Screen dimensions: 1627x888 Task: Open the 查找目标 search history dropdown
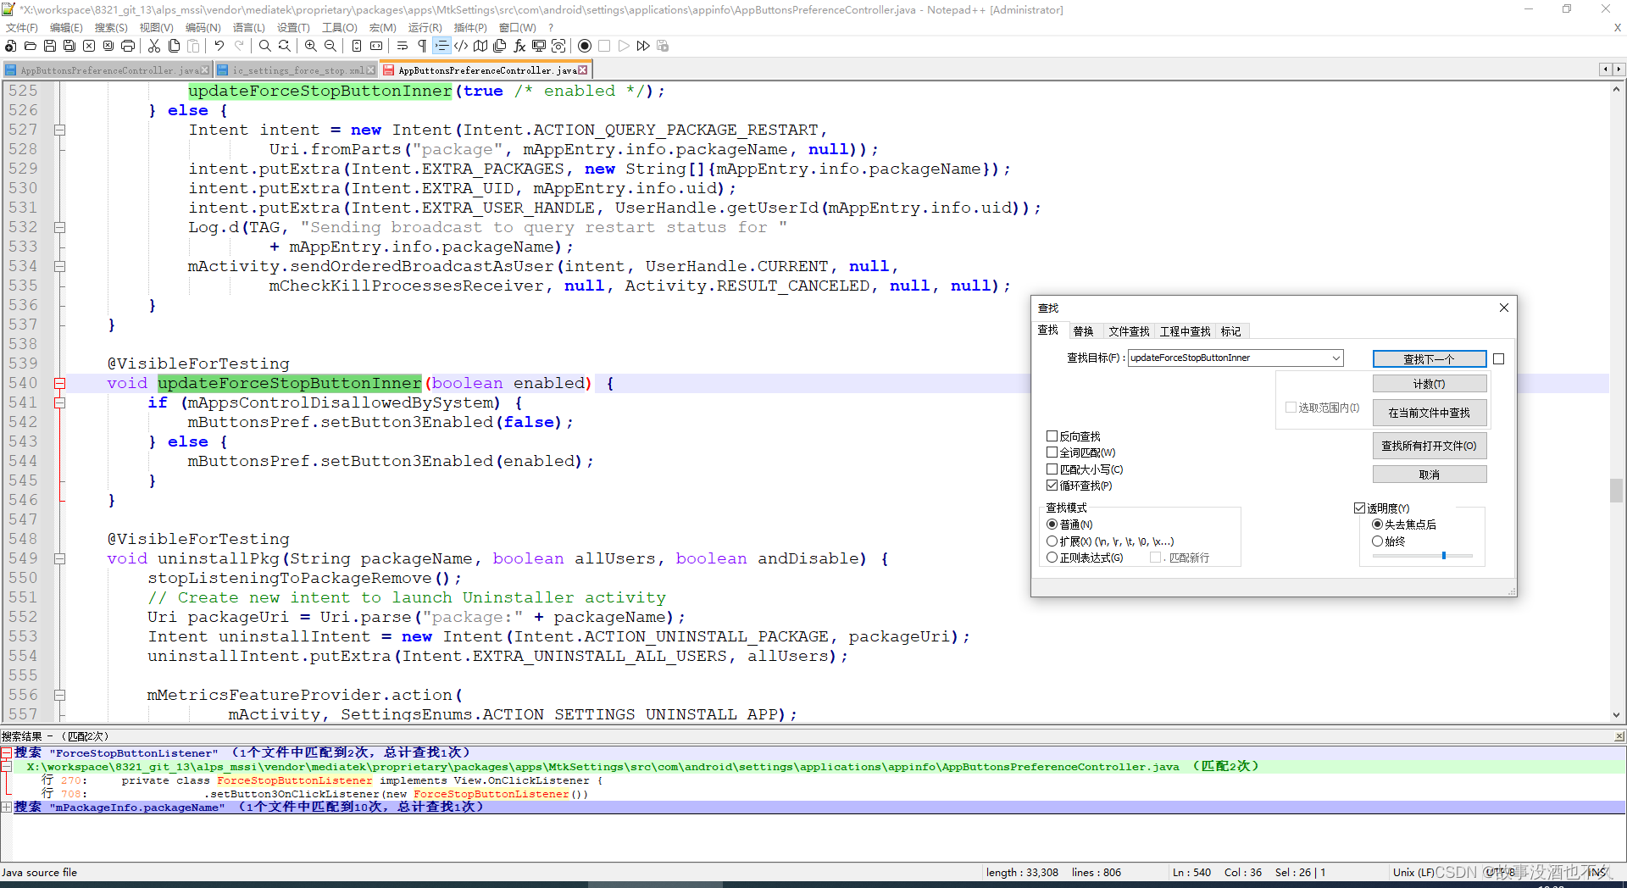coord(1335,358)
